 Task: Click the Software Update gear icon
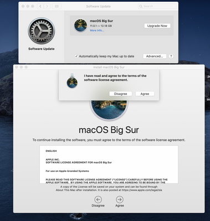(x=42, y=31)
